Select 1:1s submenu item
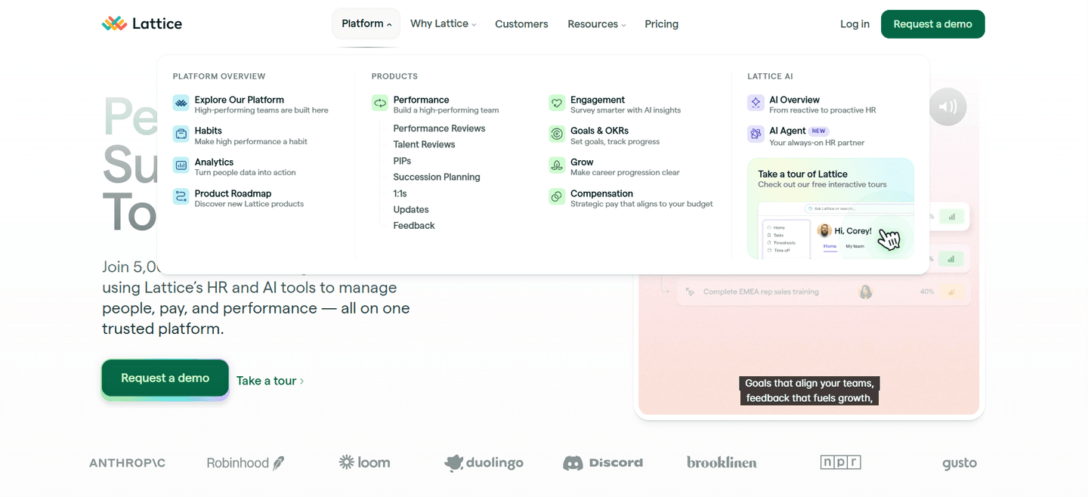 (400, 193)
